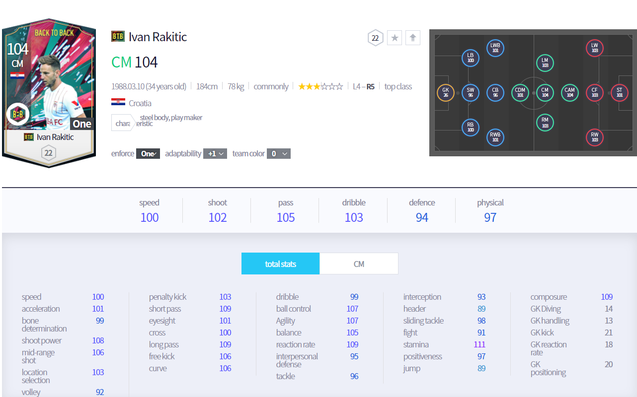Select the RW position circle on pitch
The image size is (637, 397).
tap(594, 137)
